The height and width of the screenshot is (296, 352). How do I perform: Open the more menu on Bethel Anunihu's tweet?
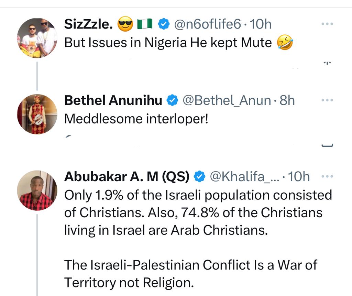coord(327,100)
